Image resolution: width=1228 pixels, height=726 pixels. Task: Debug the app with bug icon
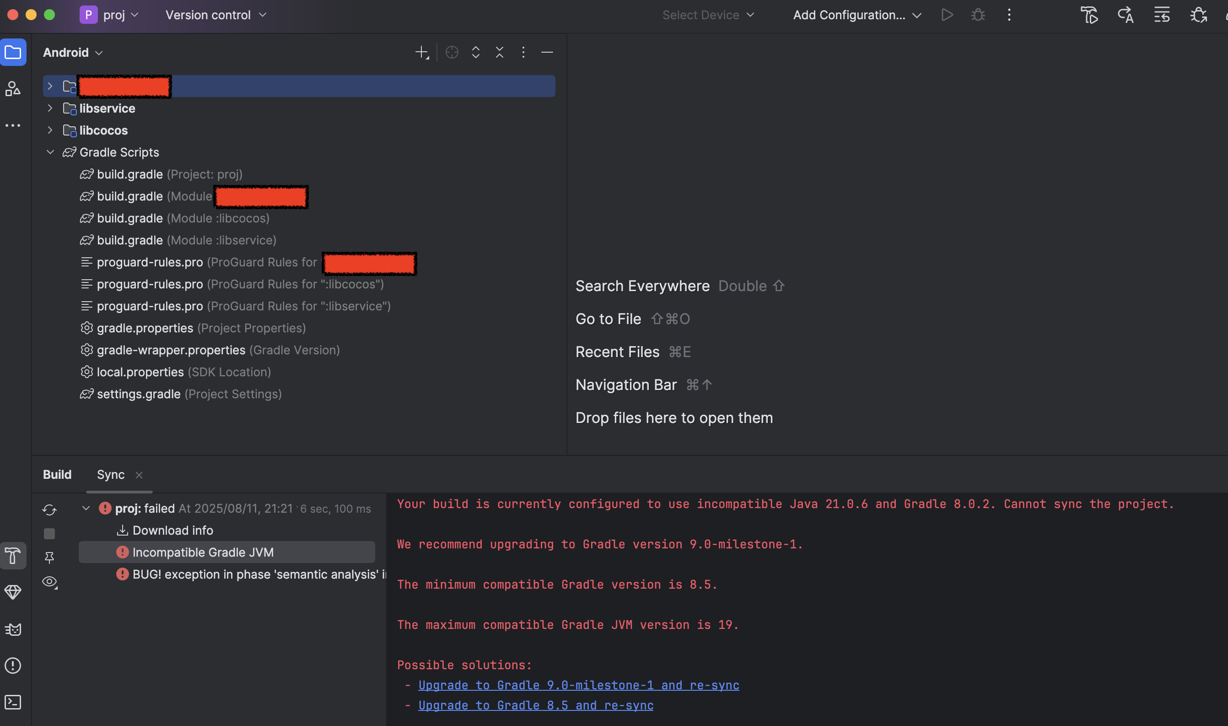click(978, 15)
